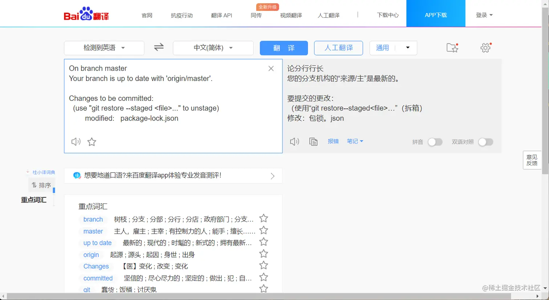Click the 意见反馈 feedback button

click(532, 160)
